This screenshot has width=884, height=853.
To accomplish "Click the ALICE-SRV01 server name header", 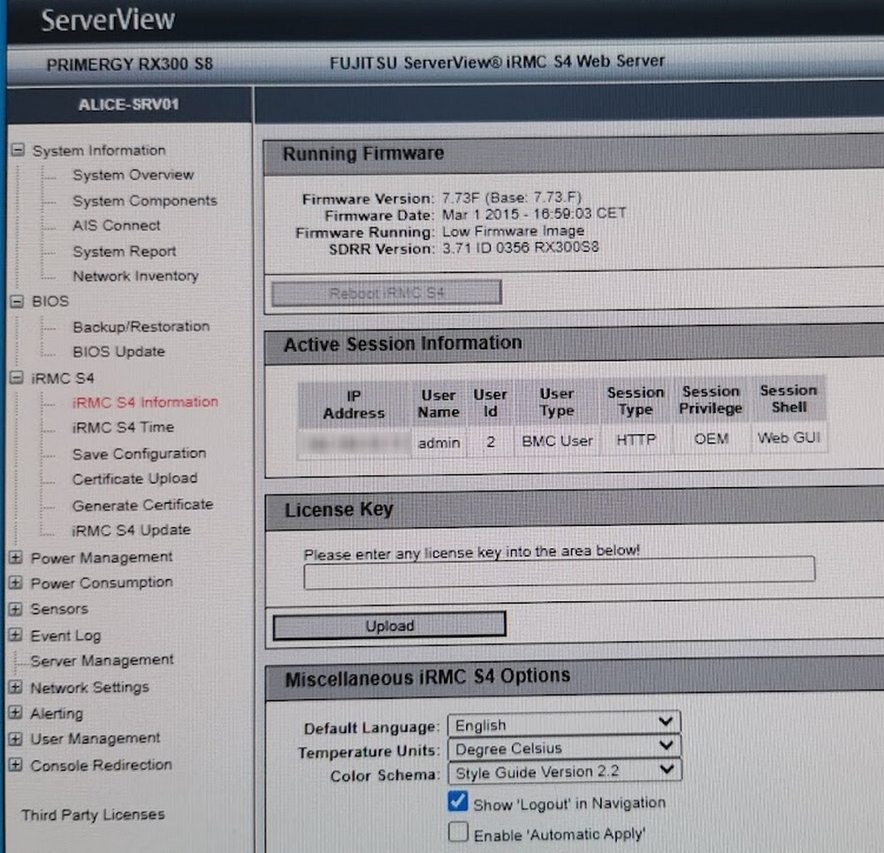I will coord(129,105).
